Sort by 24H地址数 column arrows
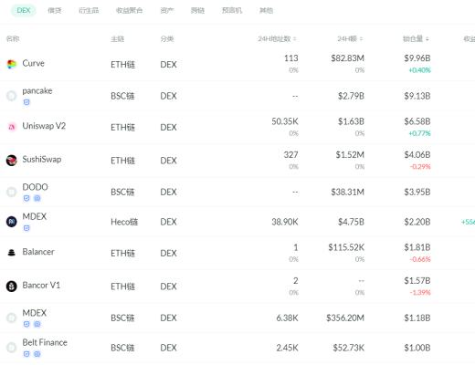This screenshot has width=475, height=365. pyautogui.click(x=295, y=39)
